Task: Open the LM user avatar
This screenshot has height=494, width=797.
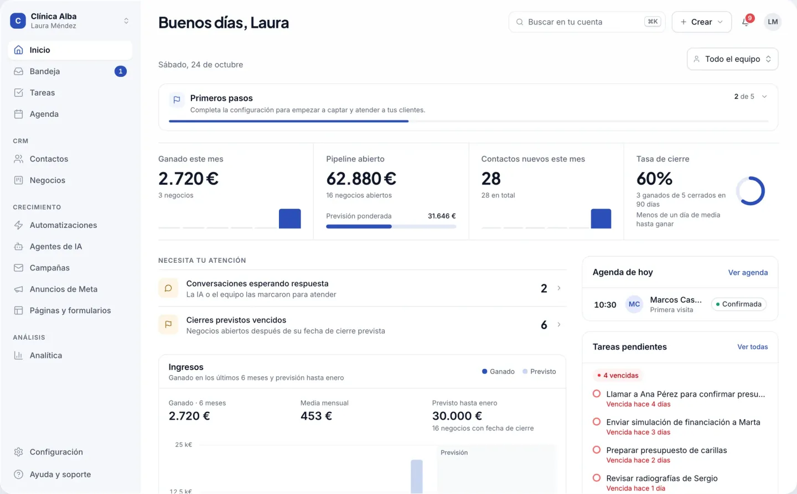Action: click(x=773, y=22)
